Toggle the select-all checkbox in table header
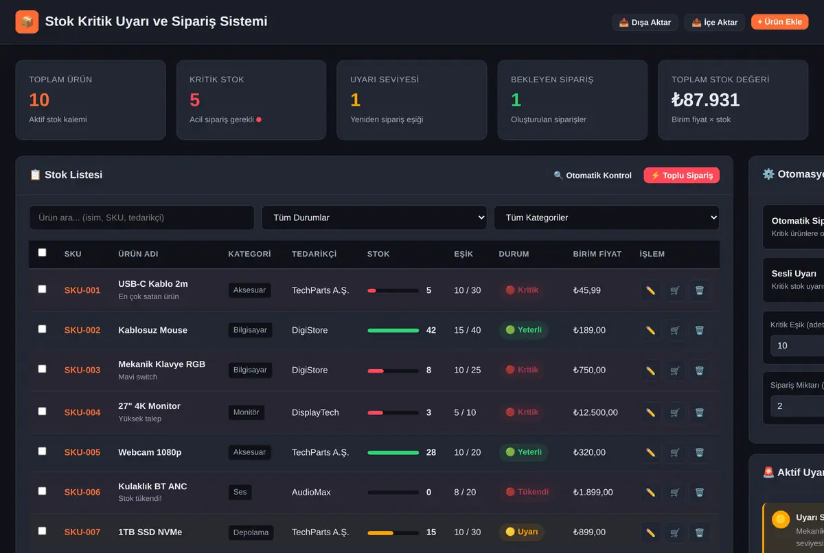The height and width of the screenshot is (553, 824). [42, 252]
